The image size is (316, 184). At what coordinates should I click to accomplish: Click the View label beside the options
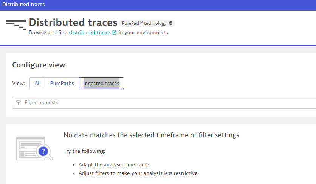[x=19, y=83]
